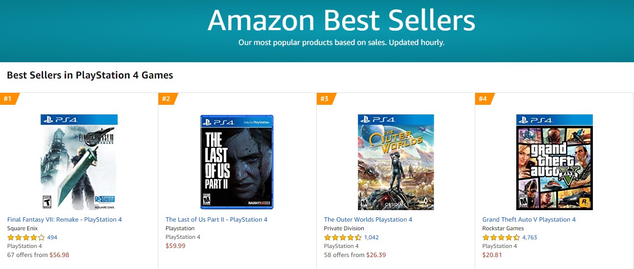Open Final Fantasy VII star rating
634x269 pixels.
coord(26,237)
